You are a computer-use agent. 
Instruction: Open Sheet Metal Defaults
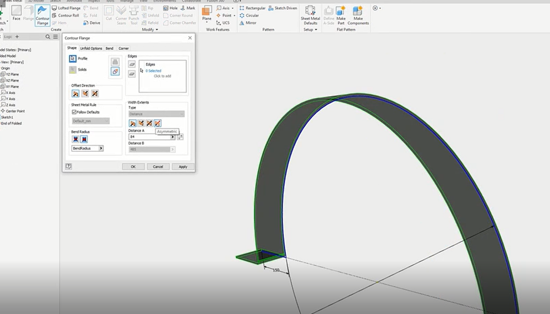[x=310, y=15]
